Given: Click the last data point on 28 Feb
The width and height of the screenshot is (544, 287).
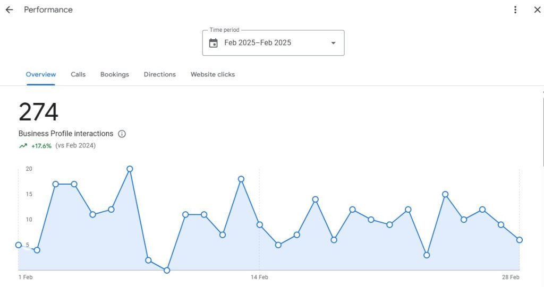Looking at the screenshot, I should [x=519, y=240].
